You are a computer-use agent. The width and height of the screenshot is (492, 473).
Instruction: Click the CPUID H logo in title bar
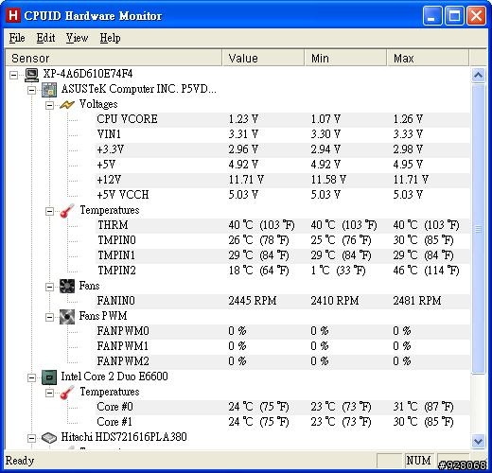[x=13, y=15]
